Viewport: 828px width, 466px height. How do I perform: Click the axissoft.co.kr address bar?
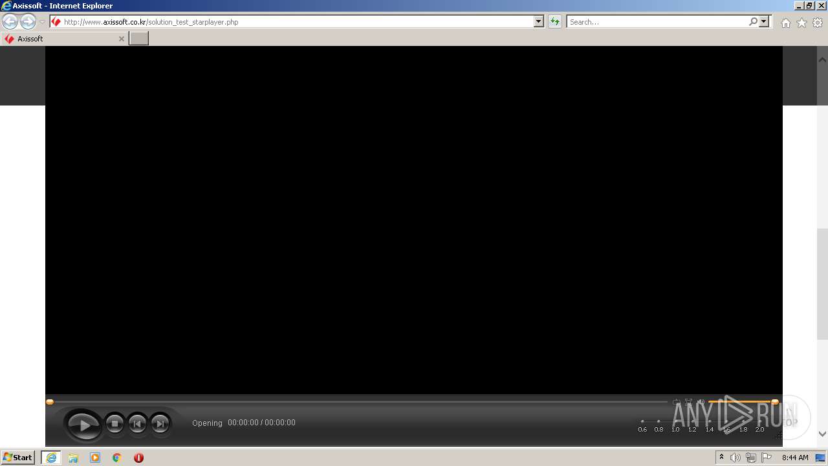[291, 21]
